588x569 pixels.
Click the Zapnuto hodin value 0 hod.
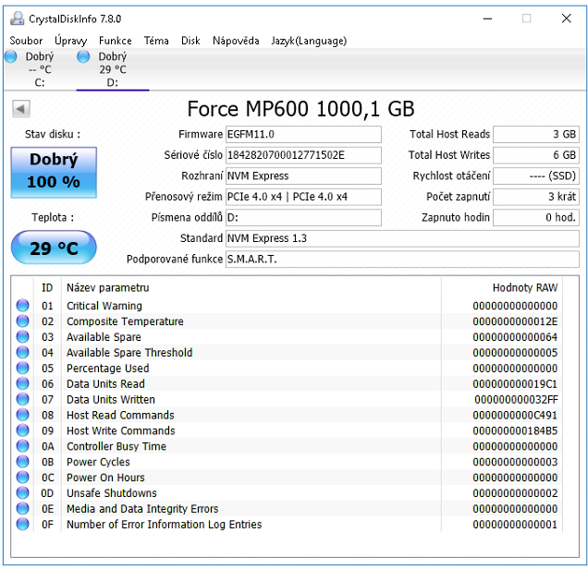[536, 217]
